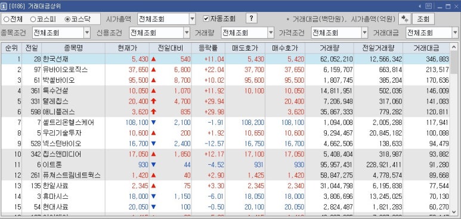Viewport: 461px width, 219px height.
Task: Select the 휴마시스 stock row
Action: pyautogui.click(x=225, y=196)
